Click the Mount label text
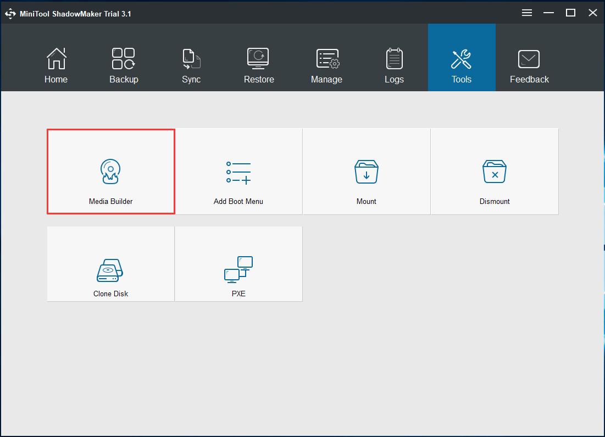This screenshot has height=437, width=605. [366, 202]
